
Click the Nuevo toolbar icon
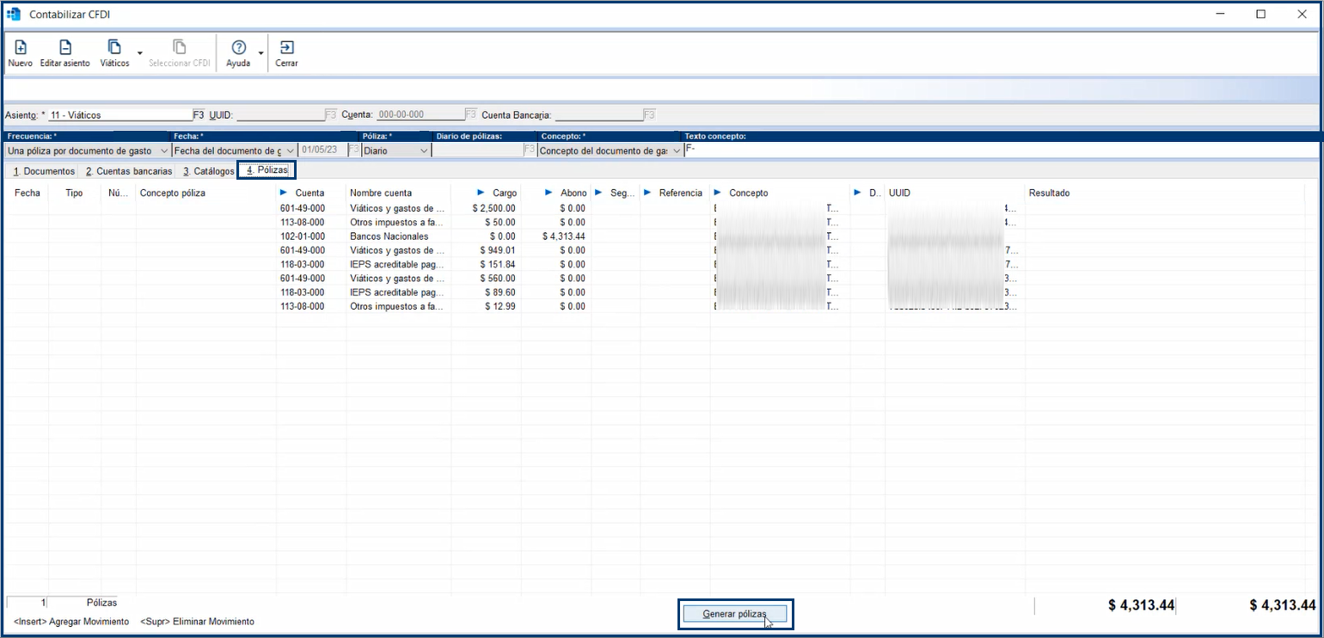(21, 48)
